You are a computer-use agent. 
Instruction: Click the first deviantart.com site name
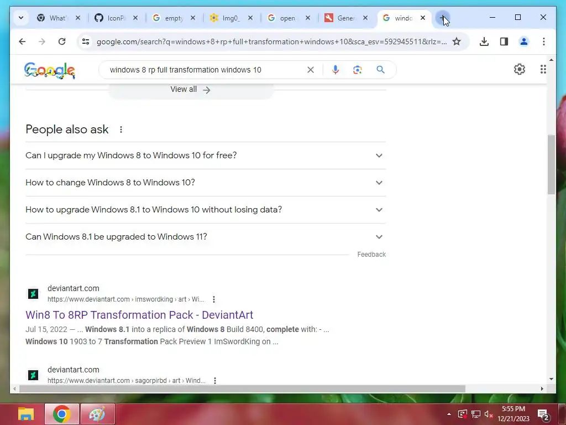click(74, 288)
